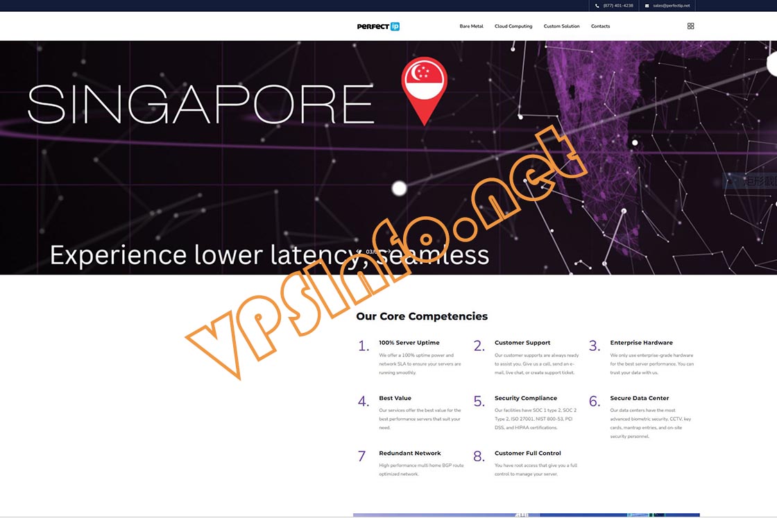This screenshot has height=518, width=777.
Task: Click the 'We offer a 100% uptime' description
Action: point(420,364)
